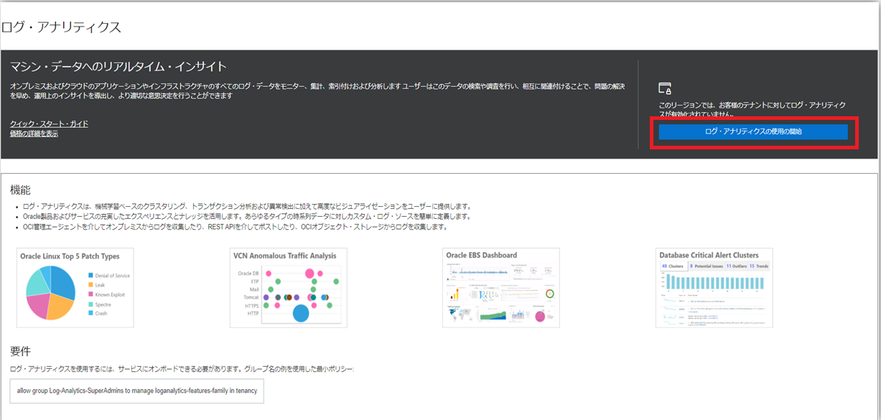881x420 pixels.
Task: Click the orange Leak legend square
Action: (x=90, y=285)
